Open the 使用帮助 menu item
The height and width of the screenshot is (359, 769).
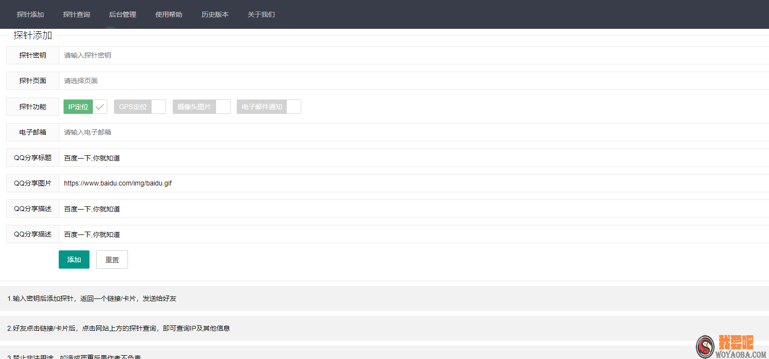point(169,14)
